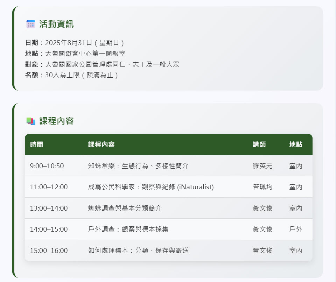Screen dimensions: 336x282
Task: Click the 時間 column header
Action: point(37,144)
